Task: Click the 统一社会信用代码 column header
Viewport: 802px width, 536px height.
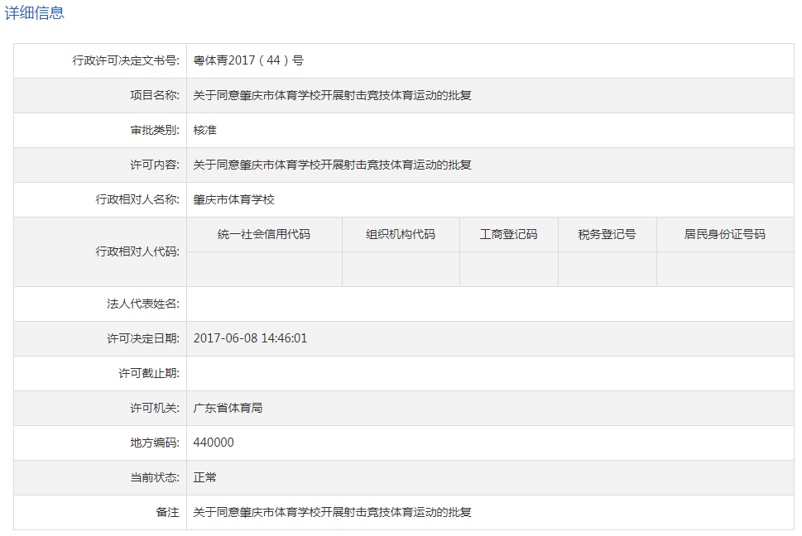Action: [x=264, y=234]
